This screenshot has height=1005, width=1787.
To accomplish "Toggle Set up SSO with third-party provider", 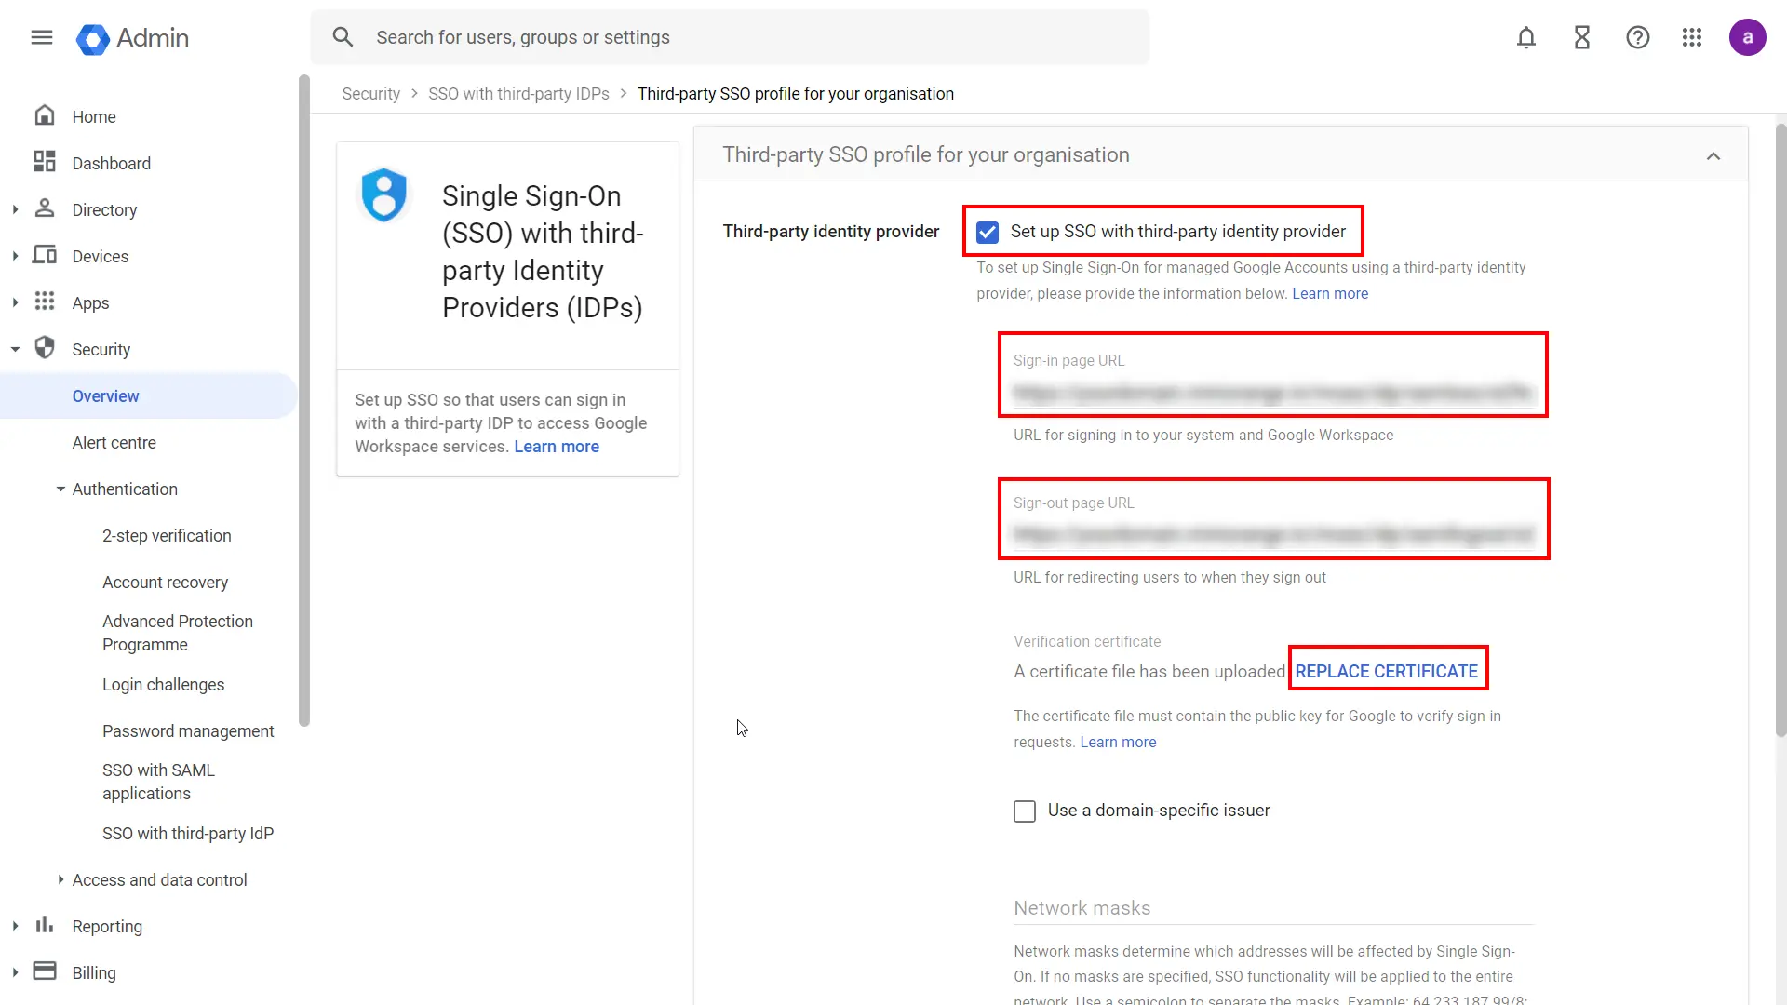I will [x=987, y=231].
